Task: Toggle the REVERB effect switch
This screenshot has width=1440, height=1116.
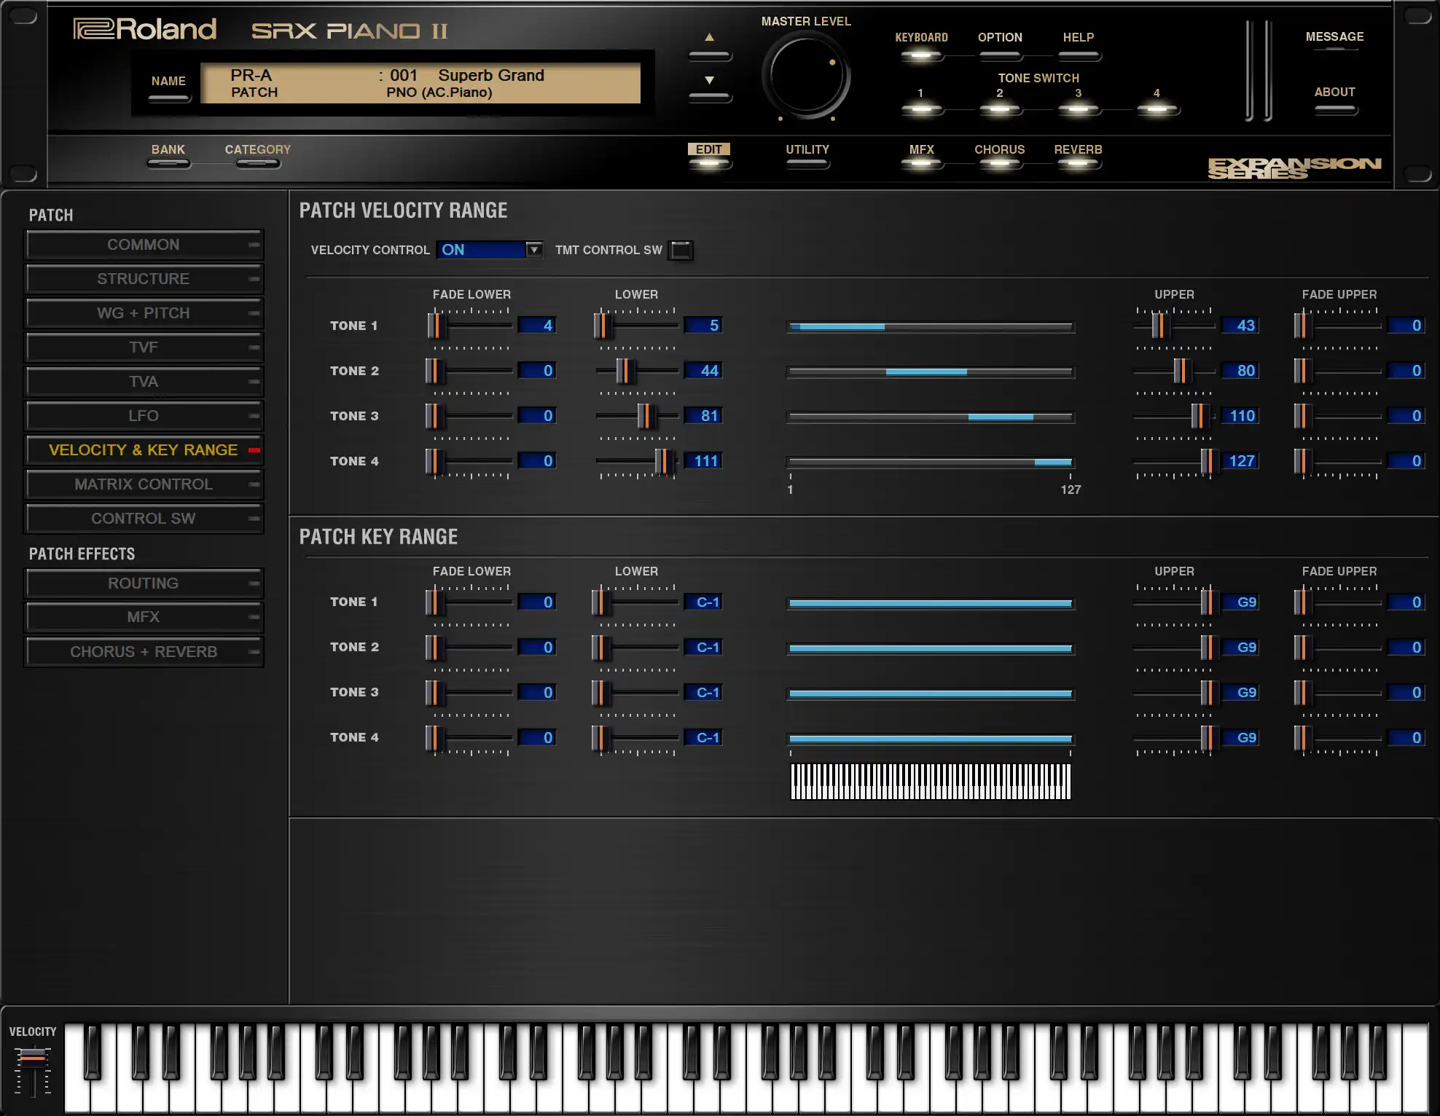Action: pyautogui.click(x=1078, y=162)
